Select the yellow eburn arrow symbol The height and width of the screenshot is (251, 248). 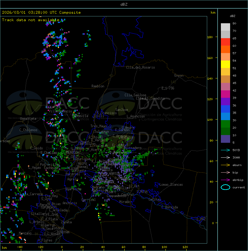click(x=225, y=165)
